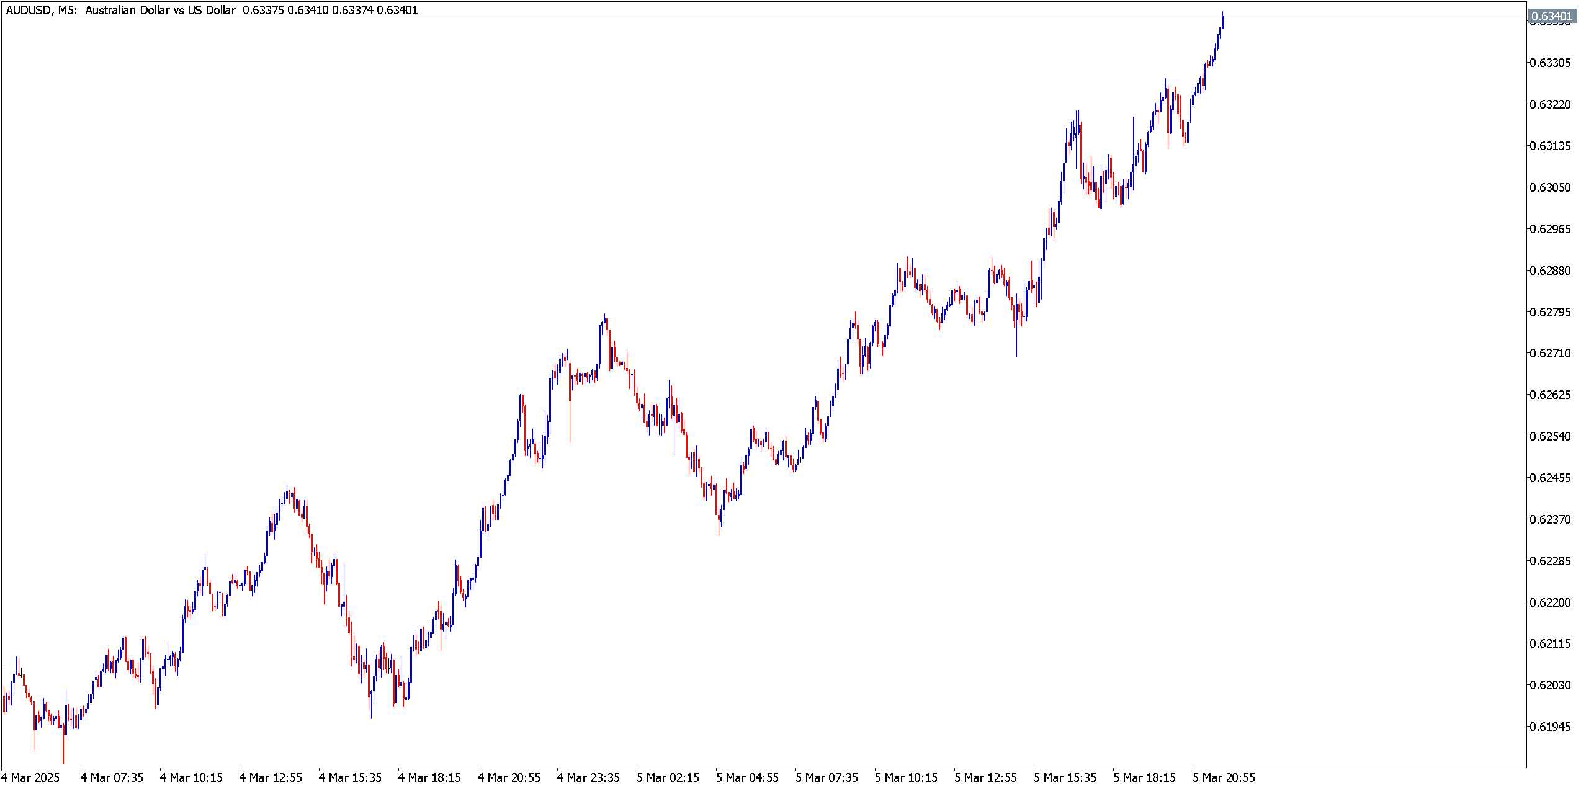
Task: Click the 0.62880 price axis label
Action: point(1550,271)
